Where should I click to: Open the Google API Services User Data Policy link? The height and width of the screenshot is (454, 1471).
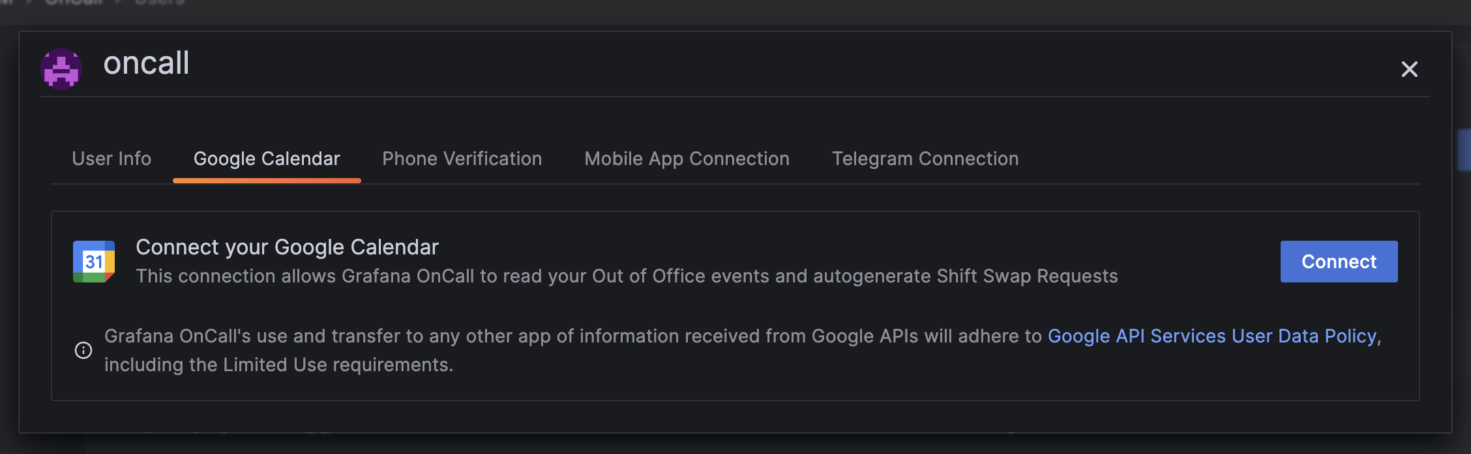click(x=1211, y=336)
